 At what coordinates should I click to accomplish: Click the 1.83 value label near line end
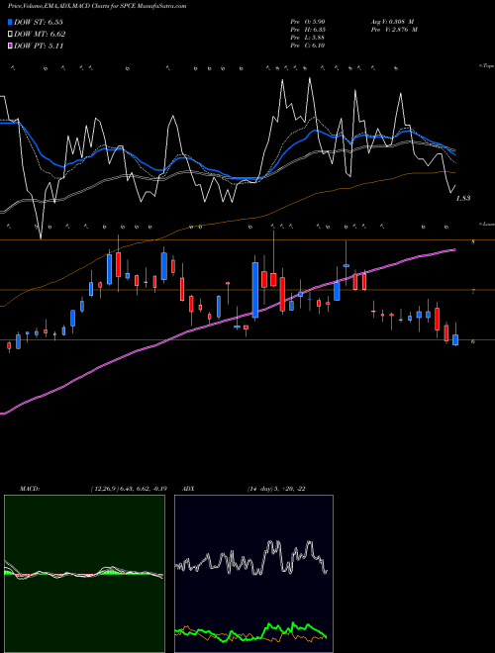[x=463, y=198]
